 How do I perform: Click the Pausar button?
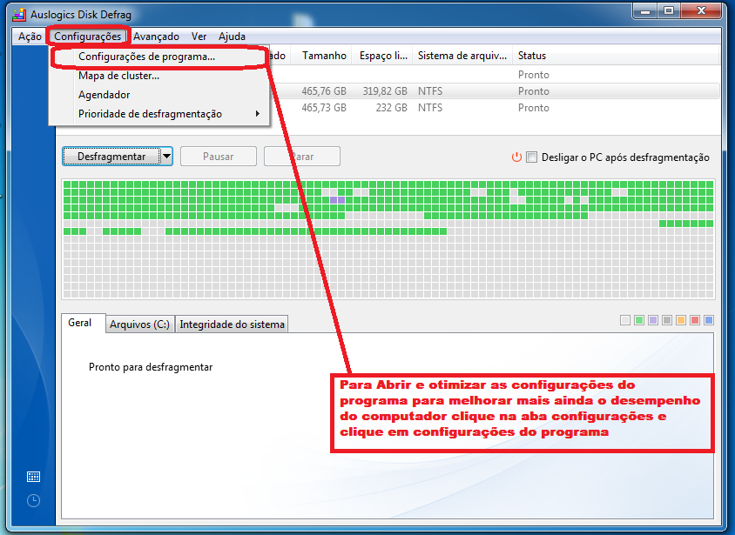(218, 157)
